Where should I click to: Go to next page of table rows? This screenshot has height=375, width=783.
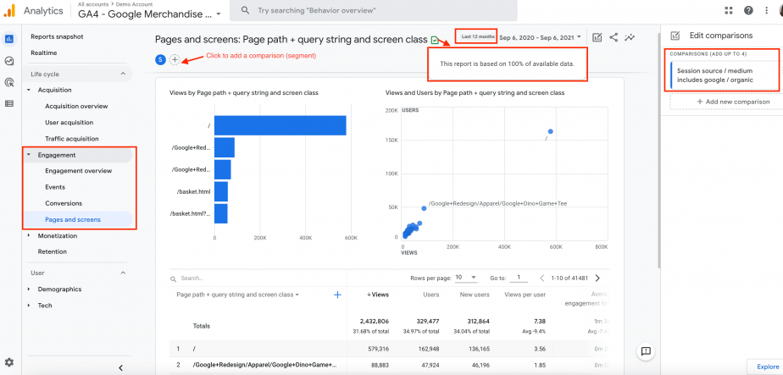(x=597, y=278)
